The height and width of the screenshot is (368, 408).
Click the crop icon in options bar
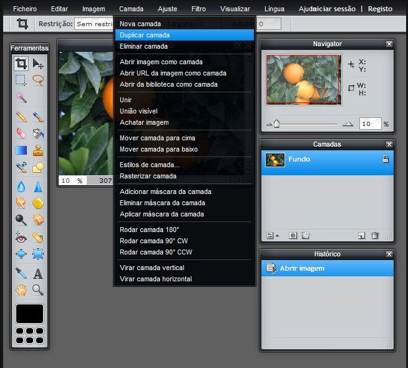coord(22,24)
